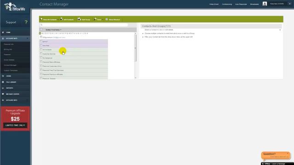Image resolution: width=294 pixels, height=165 pixels.
Task: Click the Add Contacts button
Action: (67, 19)
